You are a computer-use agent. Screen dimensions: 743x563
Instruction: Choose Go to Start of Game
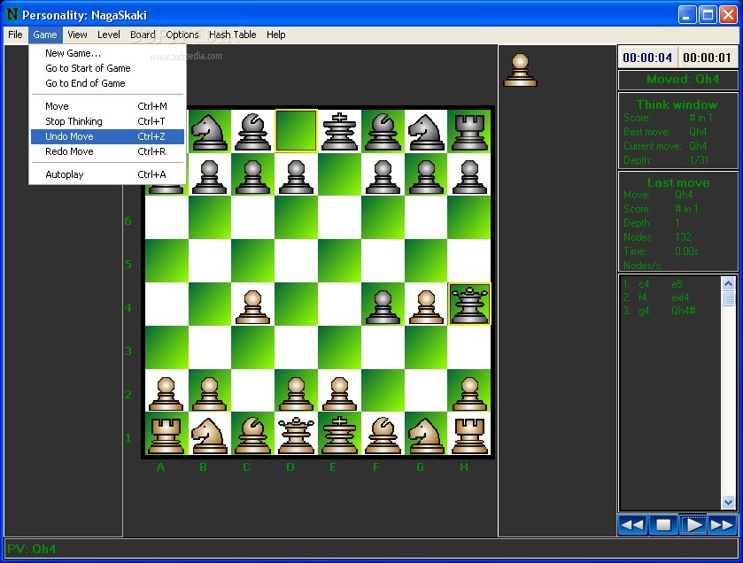click(x=107, y=68)
